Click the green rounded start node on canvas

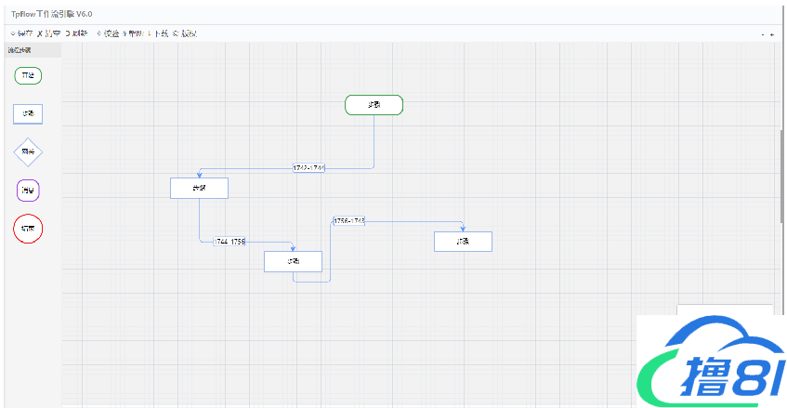374,105
